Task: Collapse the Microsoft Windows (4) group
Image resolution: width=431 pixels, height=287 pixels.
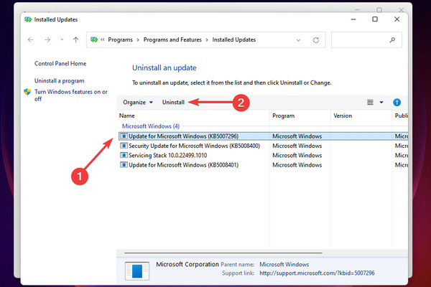Action: [151, 126]
